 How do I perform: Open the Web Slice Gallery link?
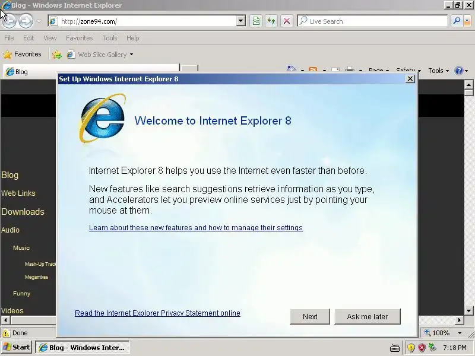(97, 55)
